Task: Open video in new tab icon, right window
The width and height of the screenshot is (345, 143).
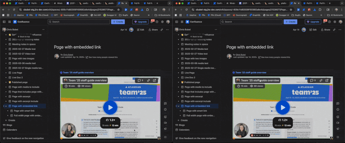Action: coord(327,80)
